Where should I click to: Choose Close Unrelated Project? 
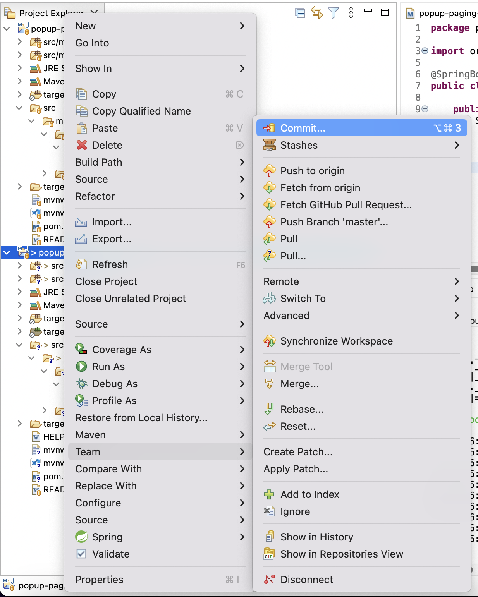click(160, 298)
